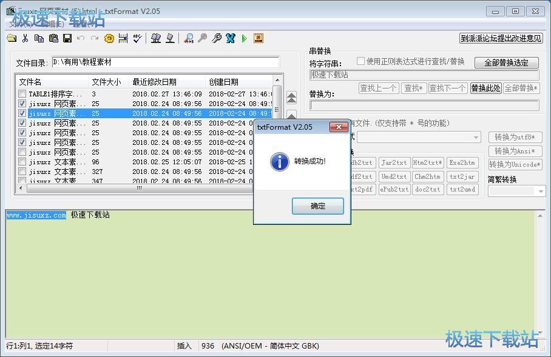Paste from clipboard using the paste icon
The height and width of the screenshot is (357, 551).
[x=53, y=38]
